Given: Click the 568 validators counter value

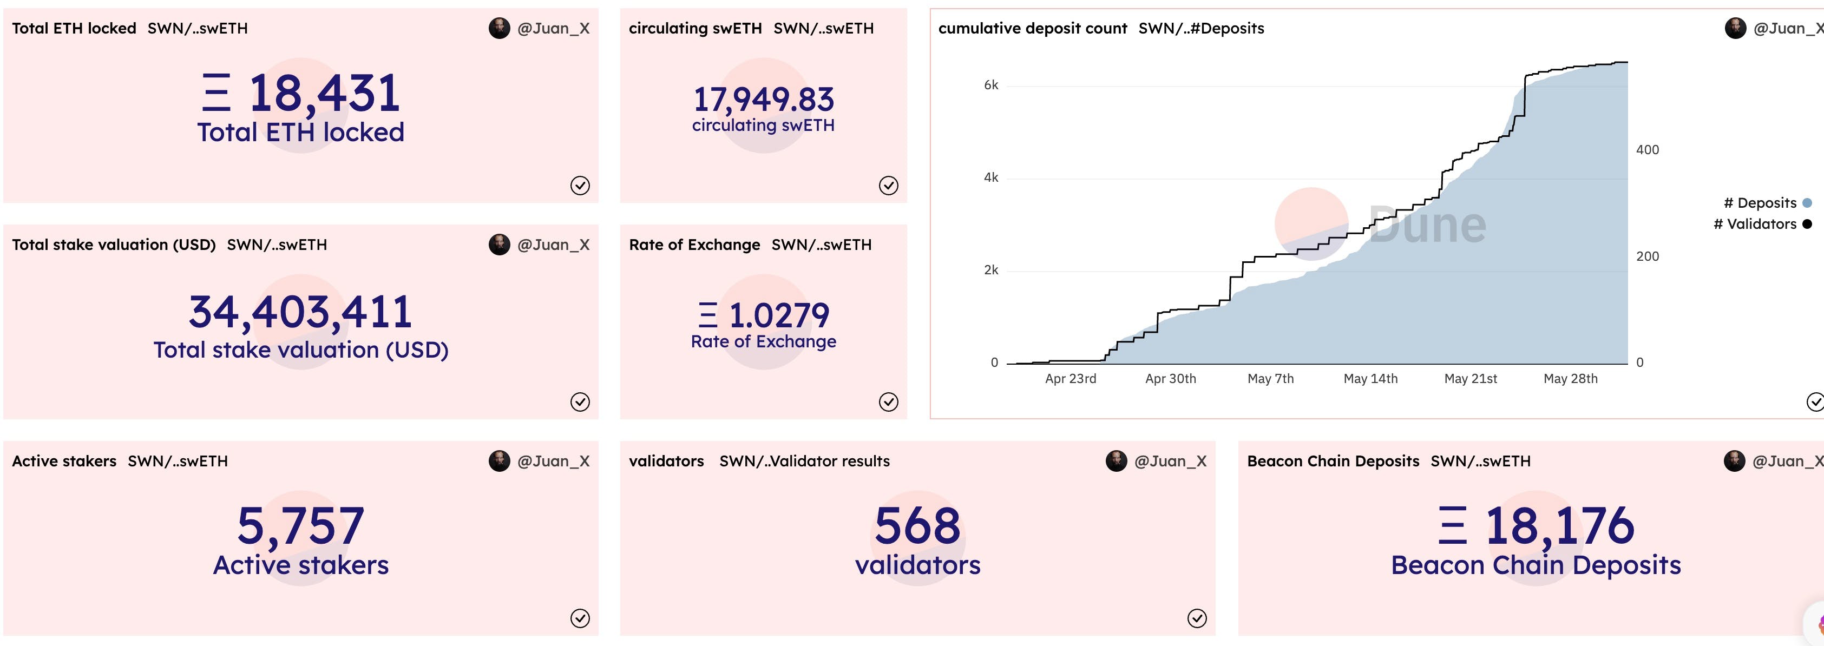Looking at the screenshot, I should coord(917,526).
